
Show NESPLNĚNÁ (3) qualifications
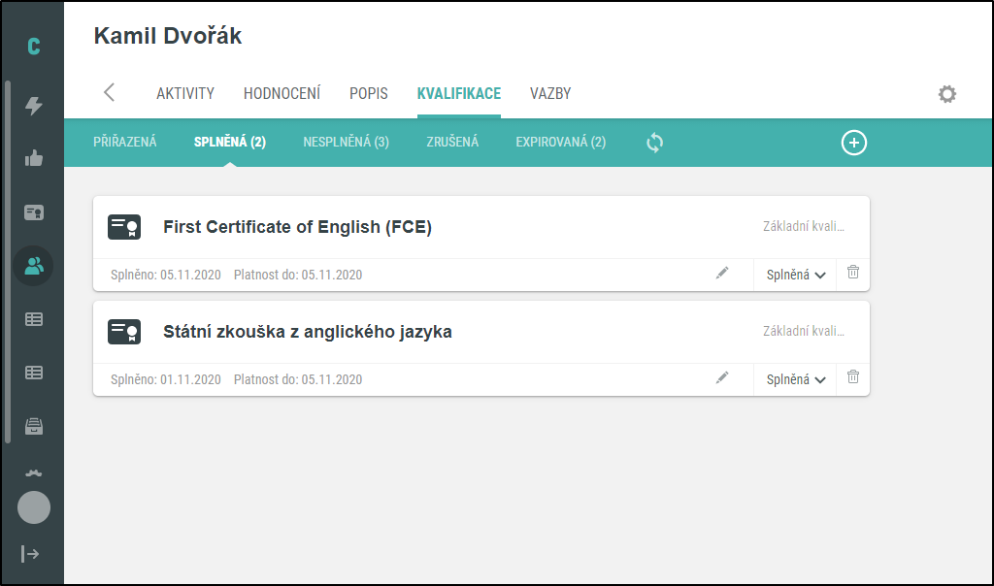point(347,142)
